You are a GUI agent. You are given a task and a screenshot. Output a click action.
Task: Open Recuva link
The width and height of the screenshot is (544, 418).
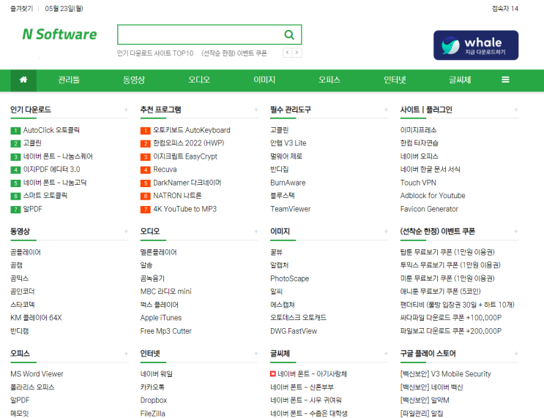click(x=165, y=170)
